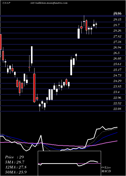Click the 23.85 price axis label

[x=117, y=86]
